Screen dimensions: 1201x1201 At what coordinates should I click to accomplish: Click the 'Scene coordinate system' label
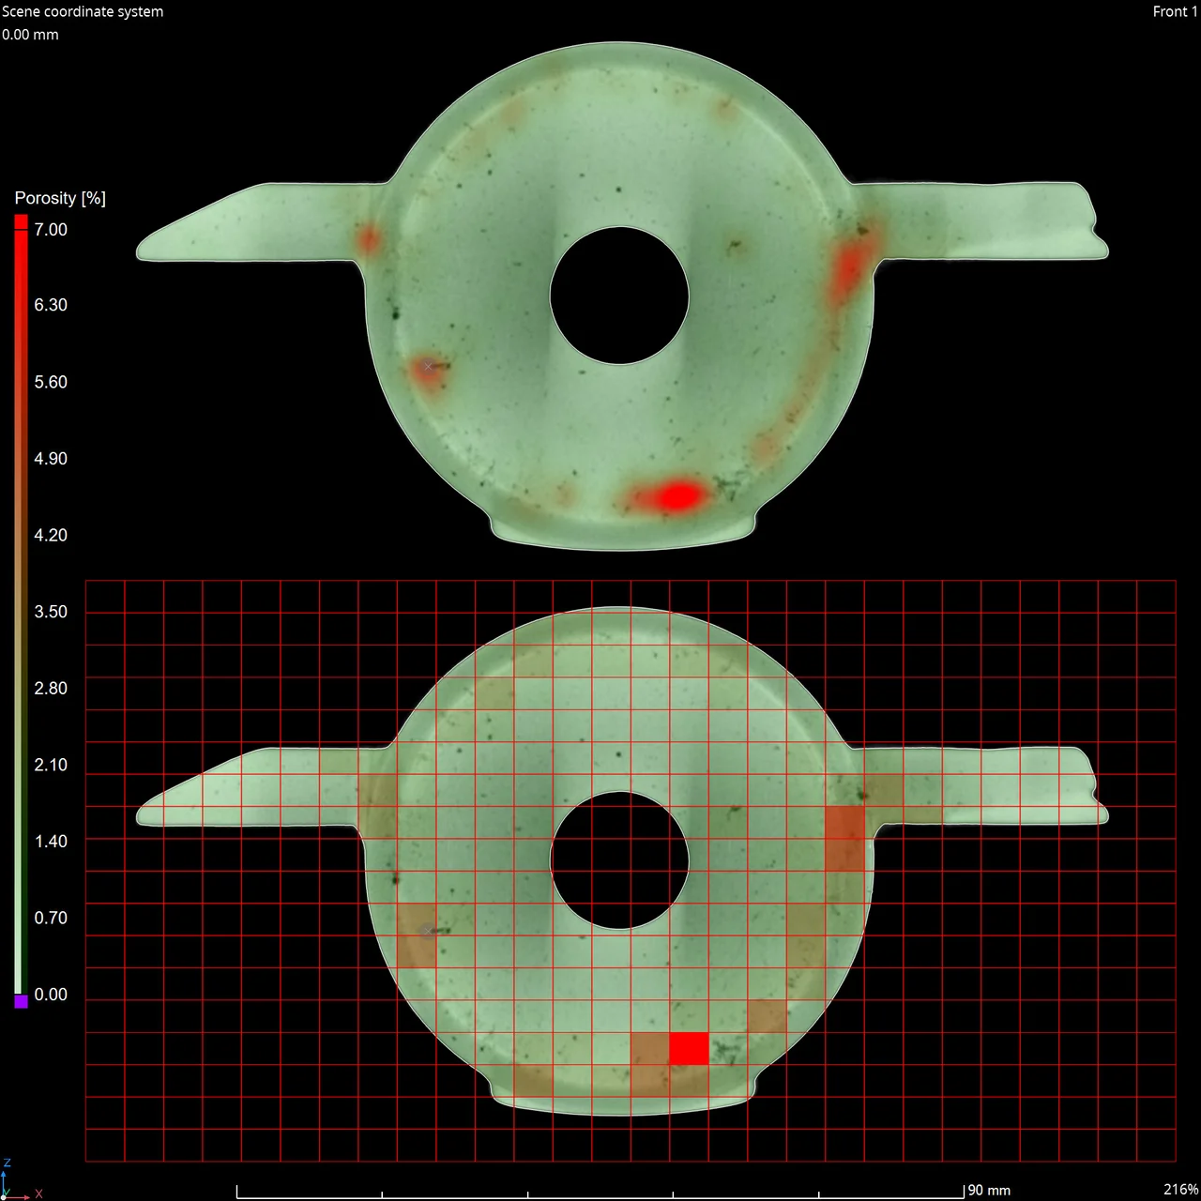tap(83, 12)
